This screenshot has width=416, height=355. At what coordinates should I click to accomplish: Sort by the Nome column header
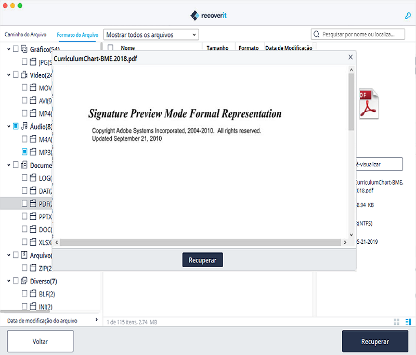click(127, 48)
